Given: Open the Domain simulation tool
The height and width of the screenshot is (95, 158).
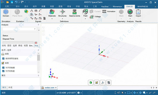Looking at the screenshot, I should point(6,13).
